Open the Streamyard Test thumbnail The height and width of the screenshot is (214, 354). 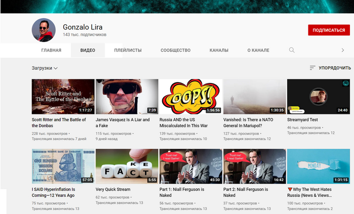click(x=319, y=97)
